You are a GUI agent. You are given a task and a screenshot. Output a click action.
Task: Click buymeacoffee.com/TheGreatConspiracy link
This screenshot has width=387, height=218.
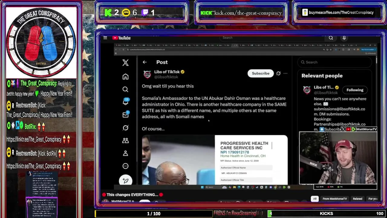[x=341, y=13]
